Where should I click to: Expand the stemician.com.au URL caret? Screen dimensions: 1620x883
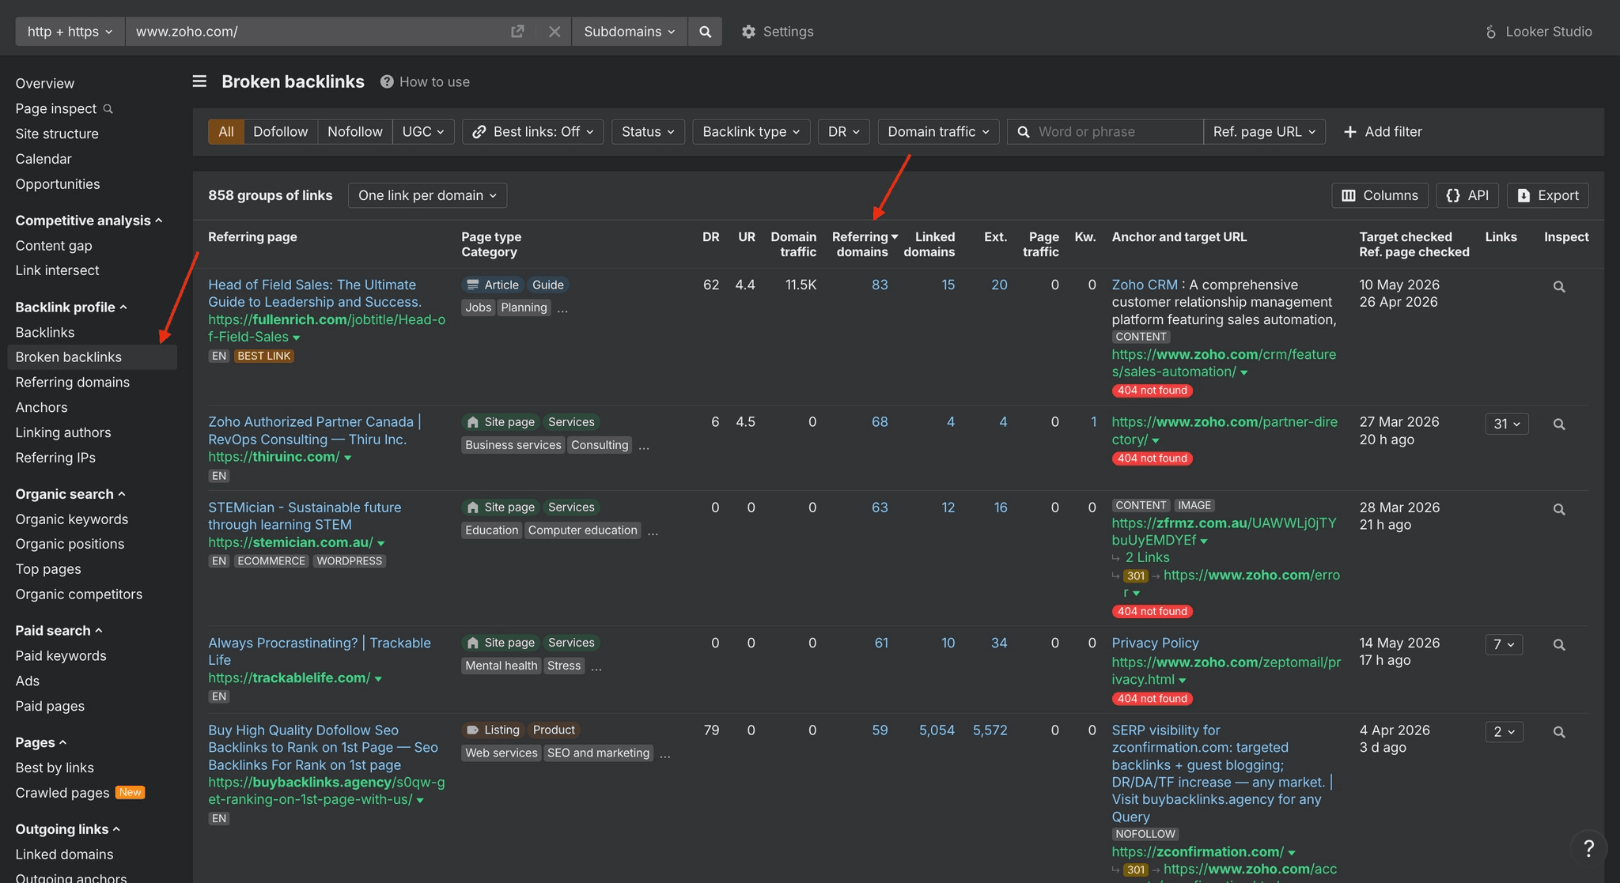point(381,544)
